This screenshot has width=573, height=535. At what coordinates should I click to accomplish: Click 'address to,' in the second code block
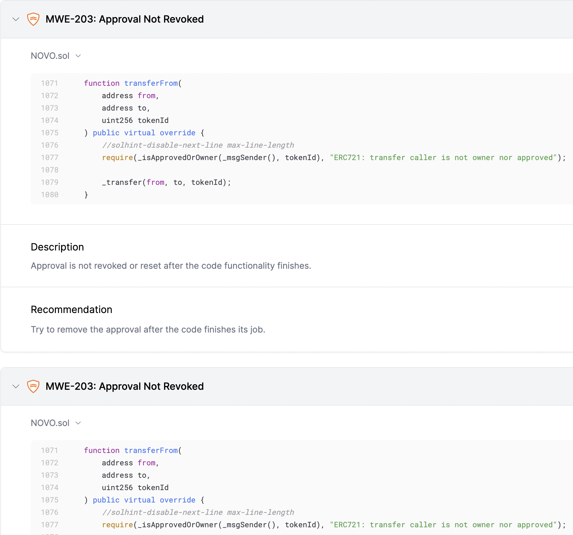coord(126,475)
